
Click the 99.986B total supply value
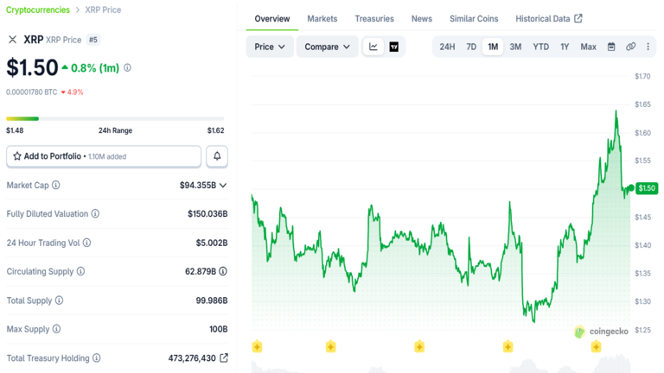[212, 300]
